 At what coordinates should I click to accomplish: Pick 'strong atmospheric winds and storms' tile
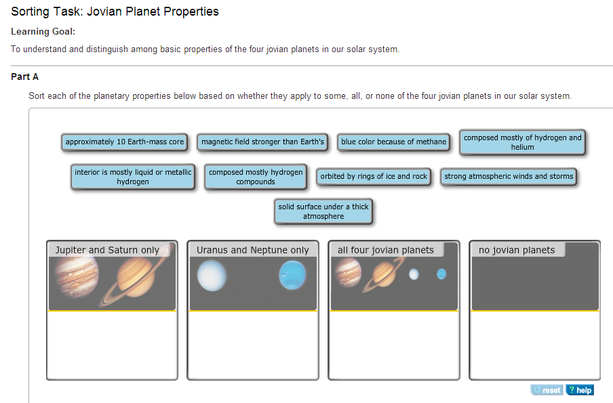coord(508,177)
